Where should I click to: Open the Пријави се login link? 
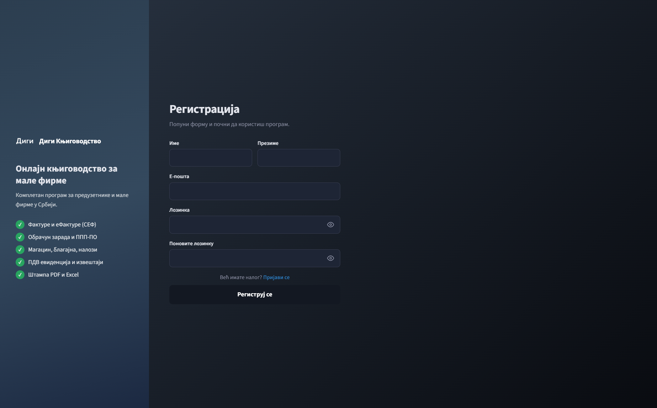[276, 277]
